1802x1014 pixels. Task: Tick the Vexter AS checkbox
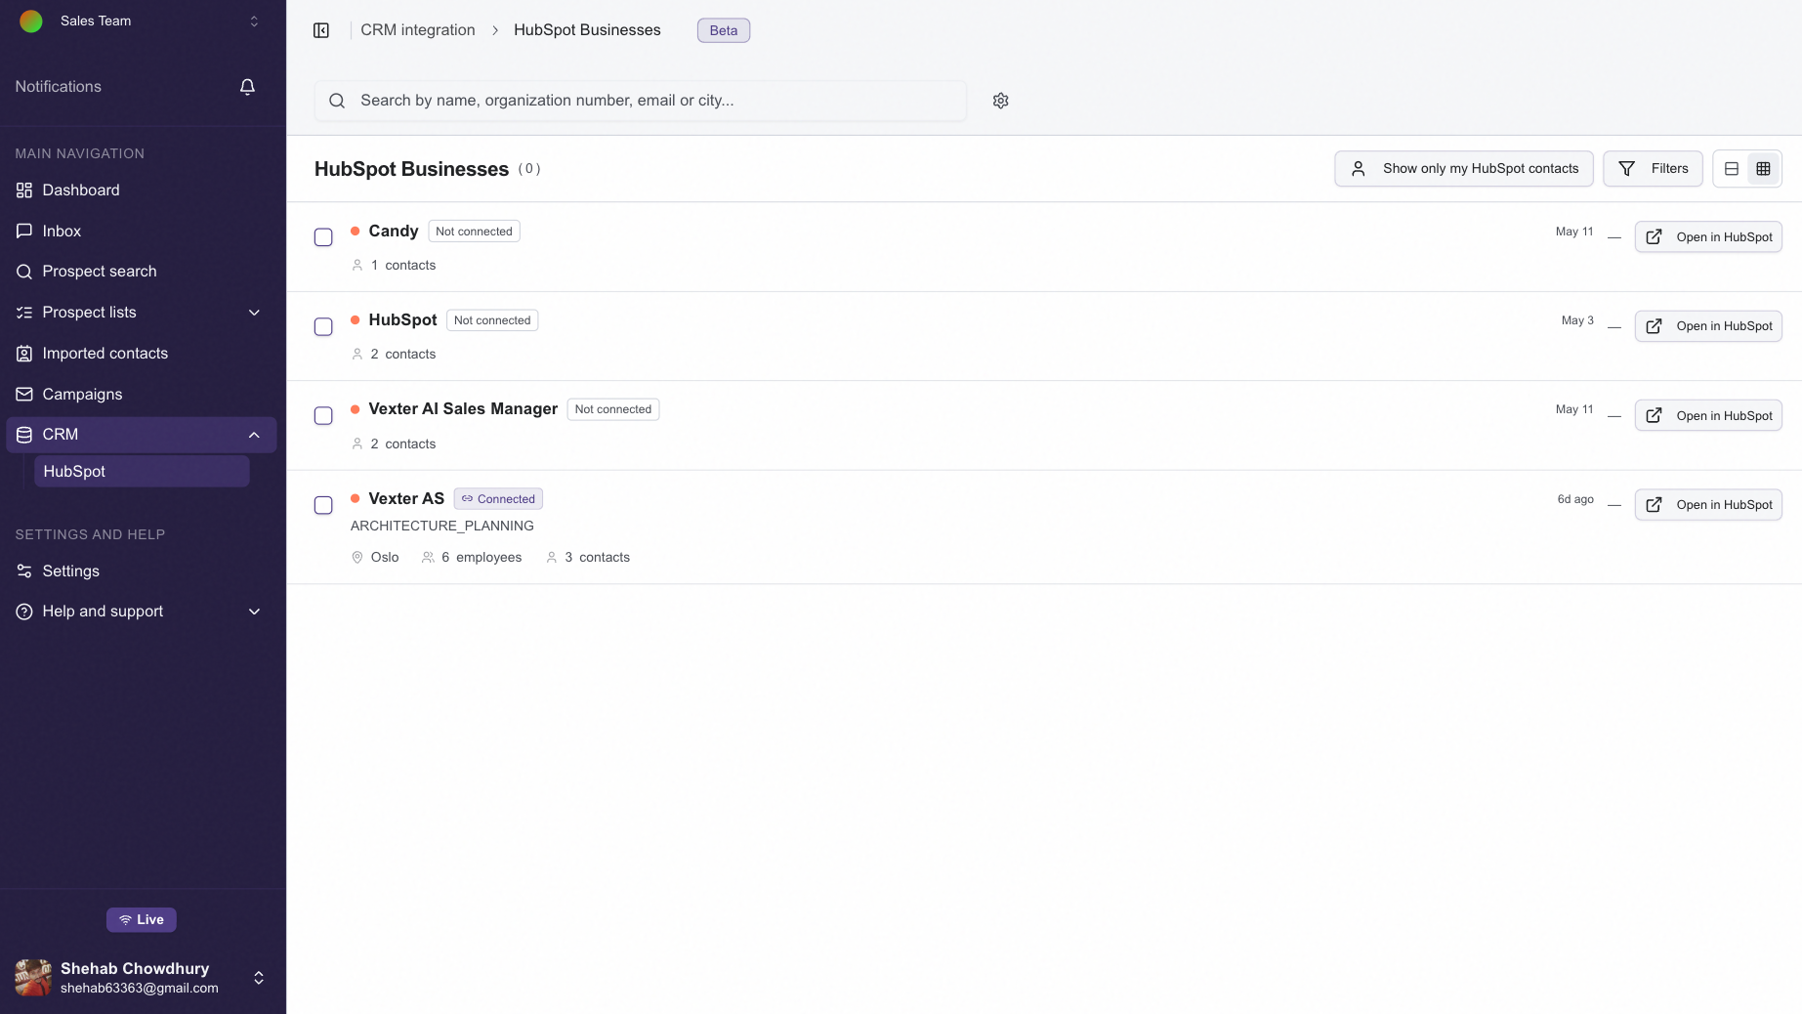tap(323, 505)
